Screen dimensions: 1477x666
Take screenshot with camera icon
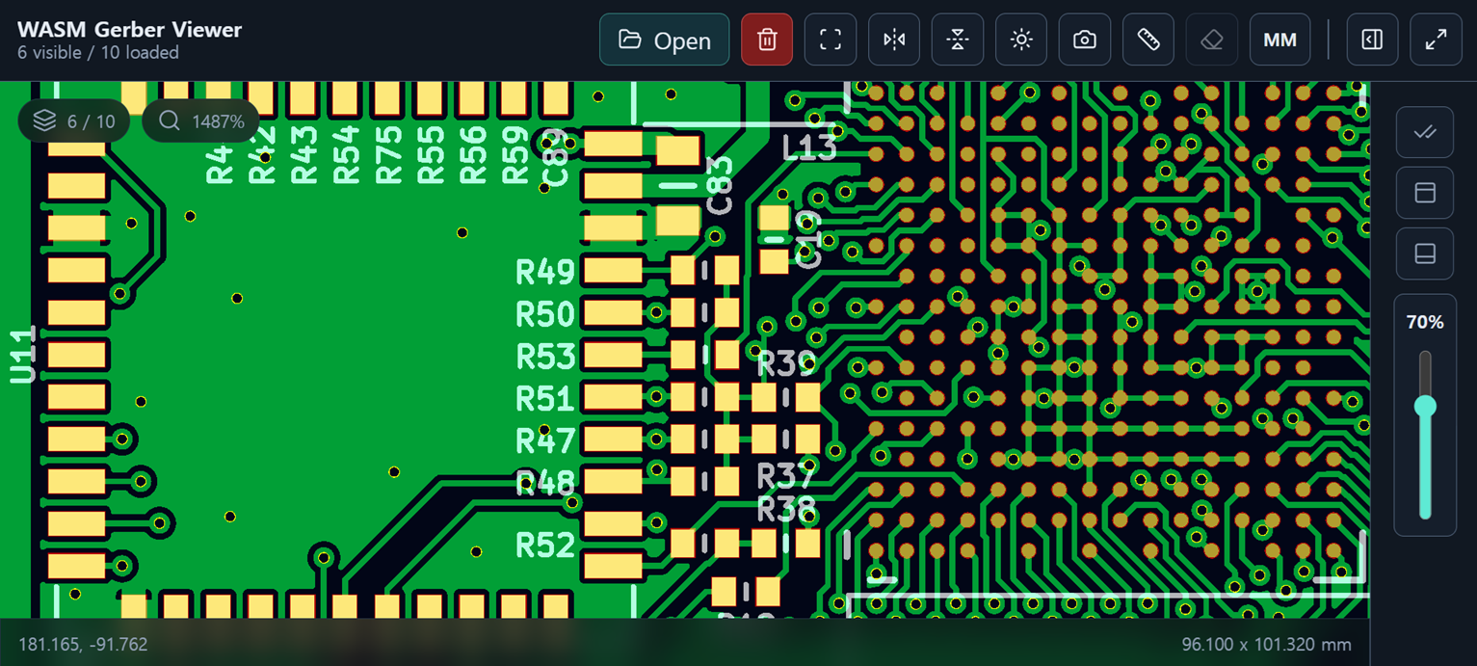(x=1085, y=40)
